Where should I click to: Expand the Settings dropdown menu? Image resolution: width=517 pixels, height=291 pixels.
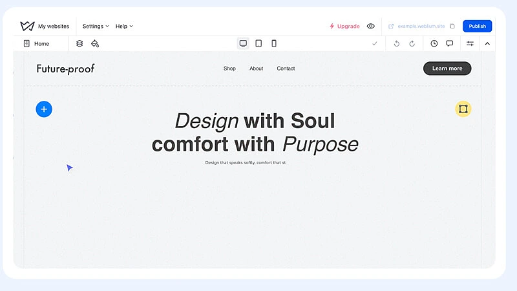[96, 27]
